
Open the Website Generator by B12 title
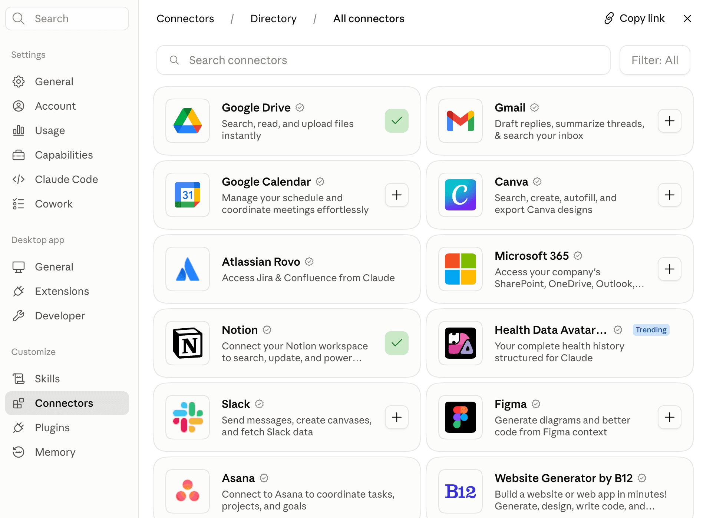click(x=564, y=478)
